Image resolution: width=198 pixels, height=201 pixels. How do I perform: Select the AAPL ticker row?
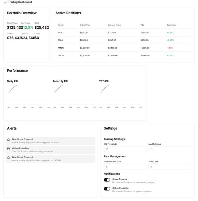[x=123, y=33]
